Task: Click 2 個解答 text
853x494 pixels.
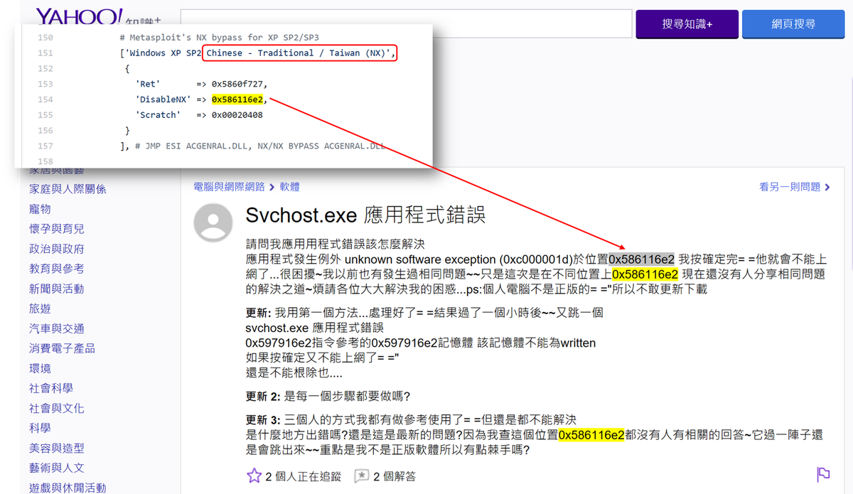Action: 395,476
